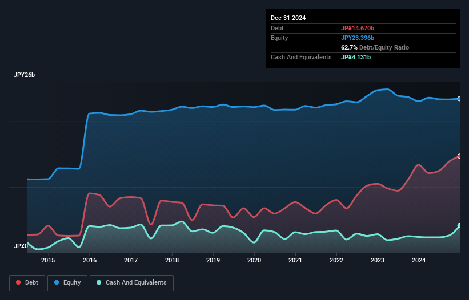Click the 2023 x-axis label
Image resolution: width=469 pixels, height=300 pixels.
pyautogui.click(x=378, y=260)
